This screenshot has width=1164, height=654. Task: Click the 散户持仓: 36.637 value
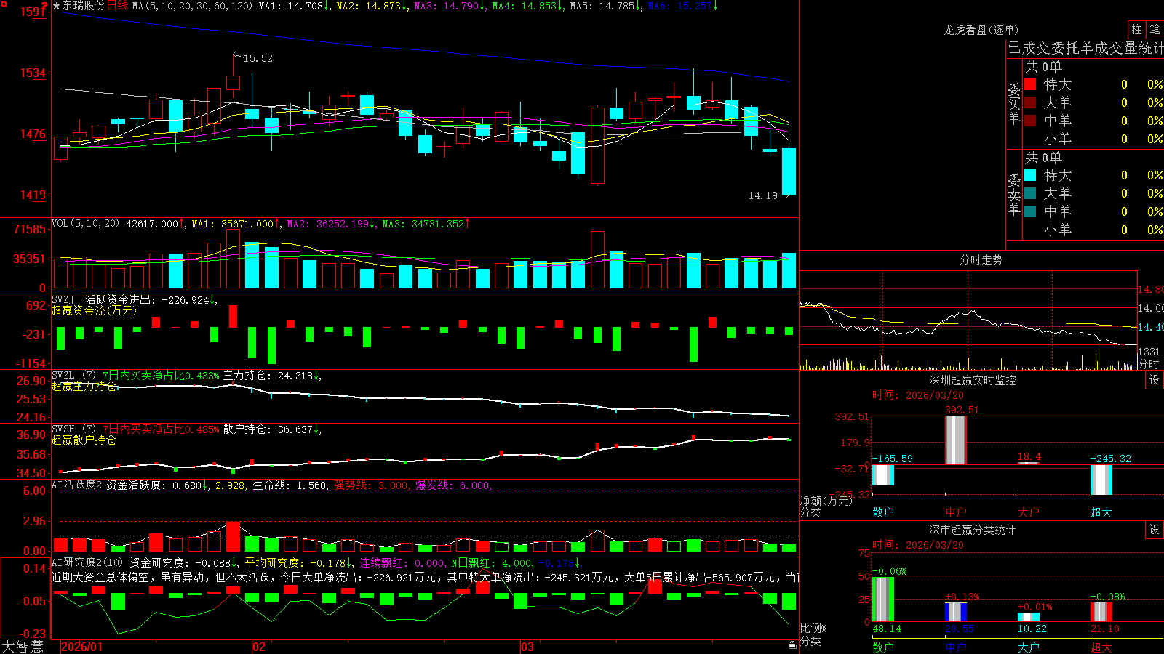pyautogui.click(x=268, y=429)
